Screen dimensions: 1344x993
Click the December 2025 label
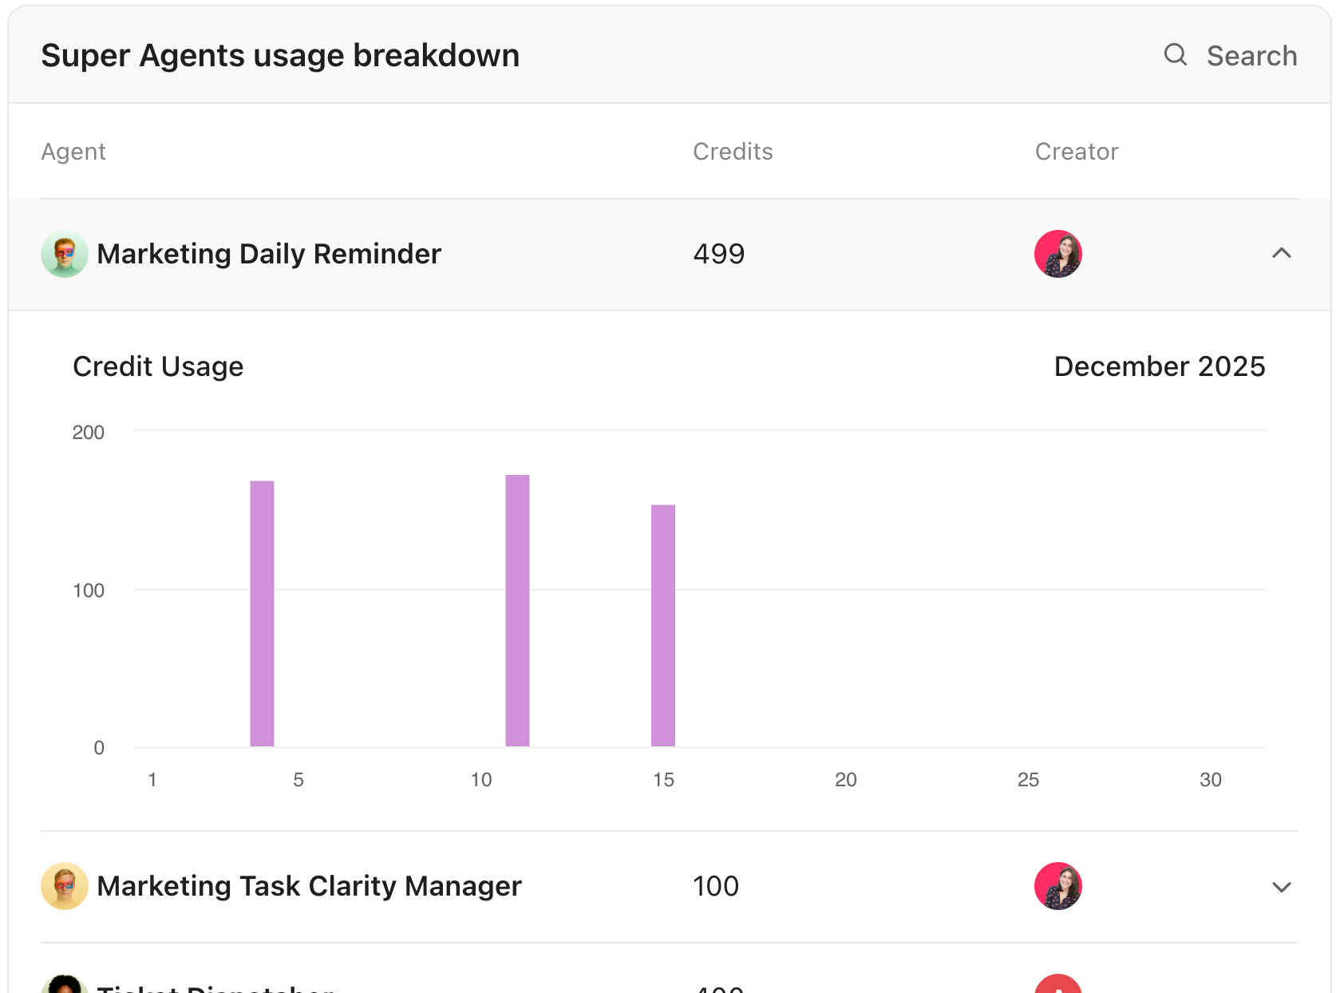pyautogui.click(x=1159, y=366)
